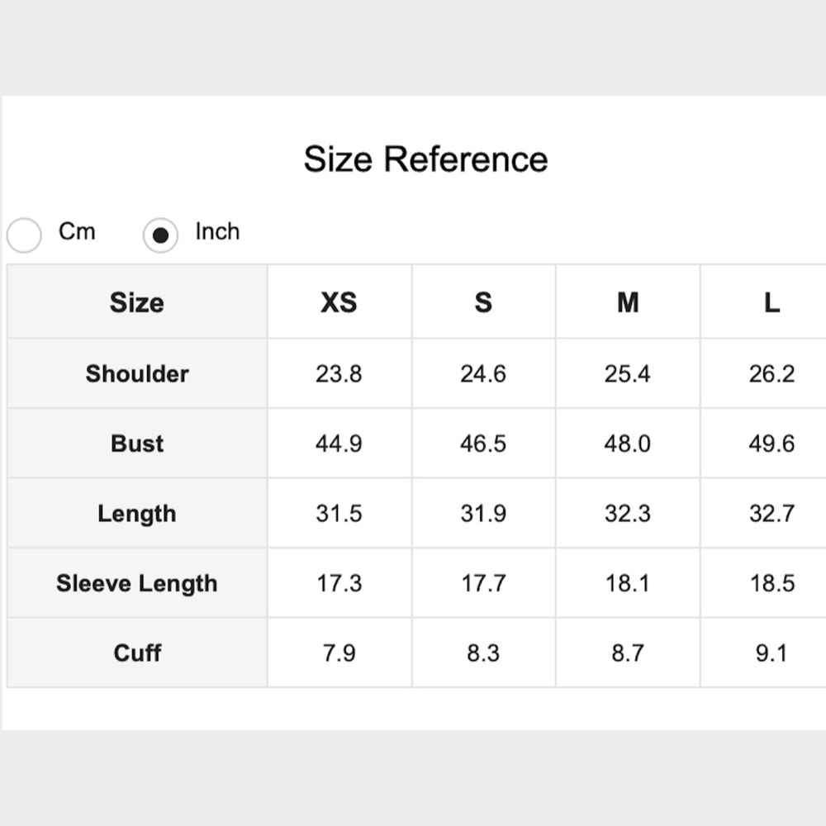
Task: Select the Inch radio button
Action: pos(160,235)
